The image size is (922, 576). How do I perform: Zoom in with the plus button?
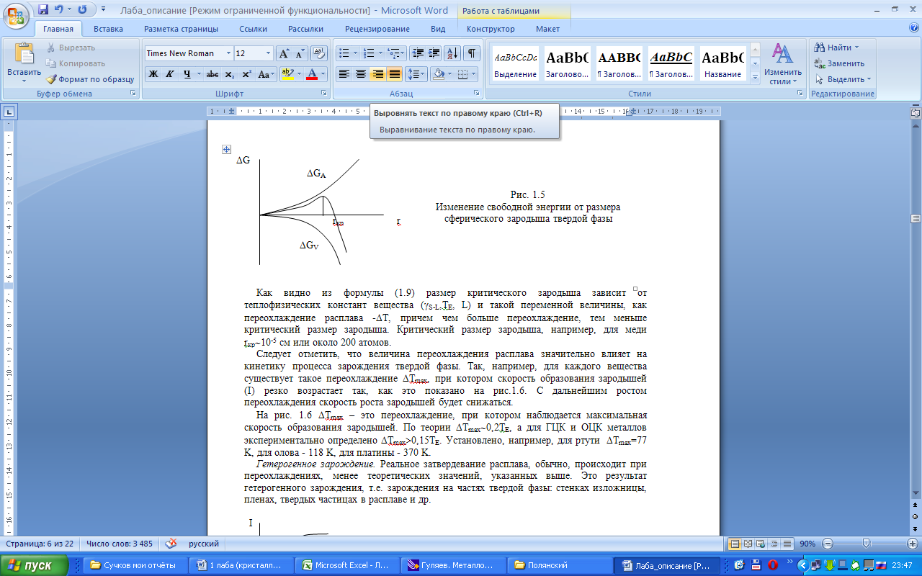pos(913,544)
